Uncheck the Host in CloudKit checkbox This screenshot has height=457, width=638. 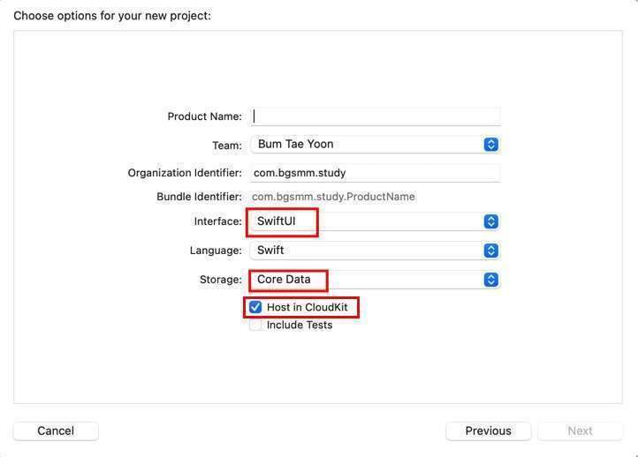tap(255, 307)
